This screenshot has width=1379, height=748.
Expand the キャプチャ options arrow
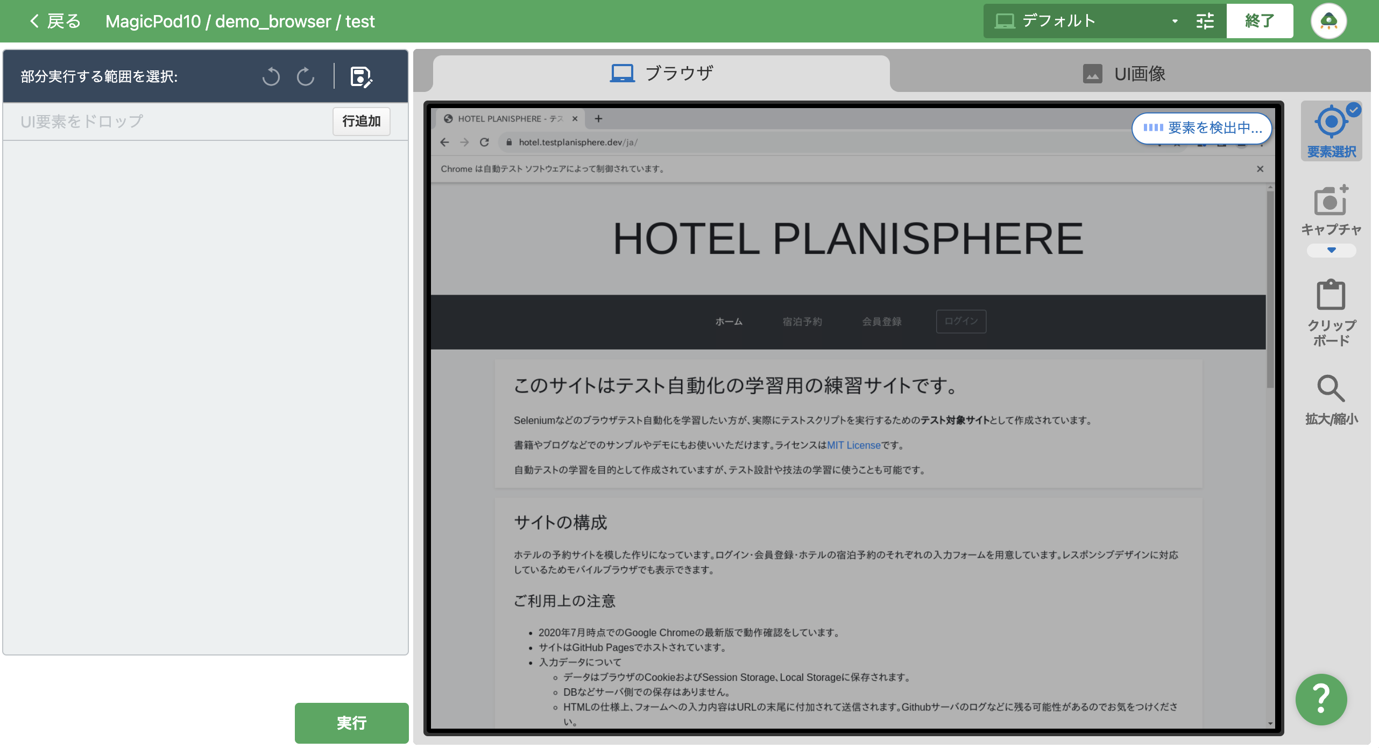pos(1331,250)
